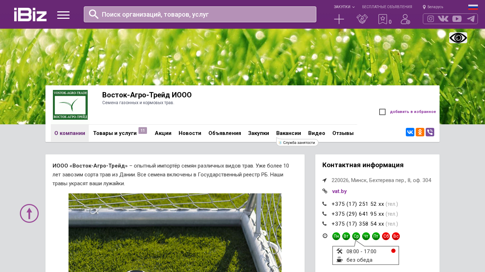Visit the vat.by website link
The height and width of the screenshot is (272, 485).
click(x=339, y=191)
